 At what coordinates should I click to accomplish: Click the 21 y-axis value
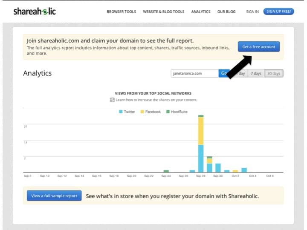click(x=26, y=126)
